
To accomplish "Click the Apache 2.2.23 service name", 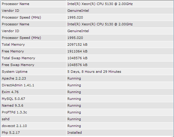I will coord(14,78).
